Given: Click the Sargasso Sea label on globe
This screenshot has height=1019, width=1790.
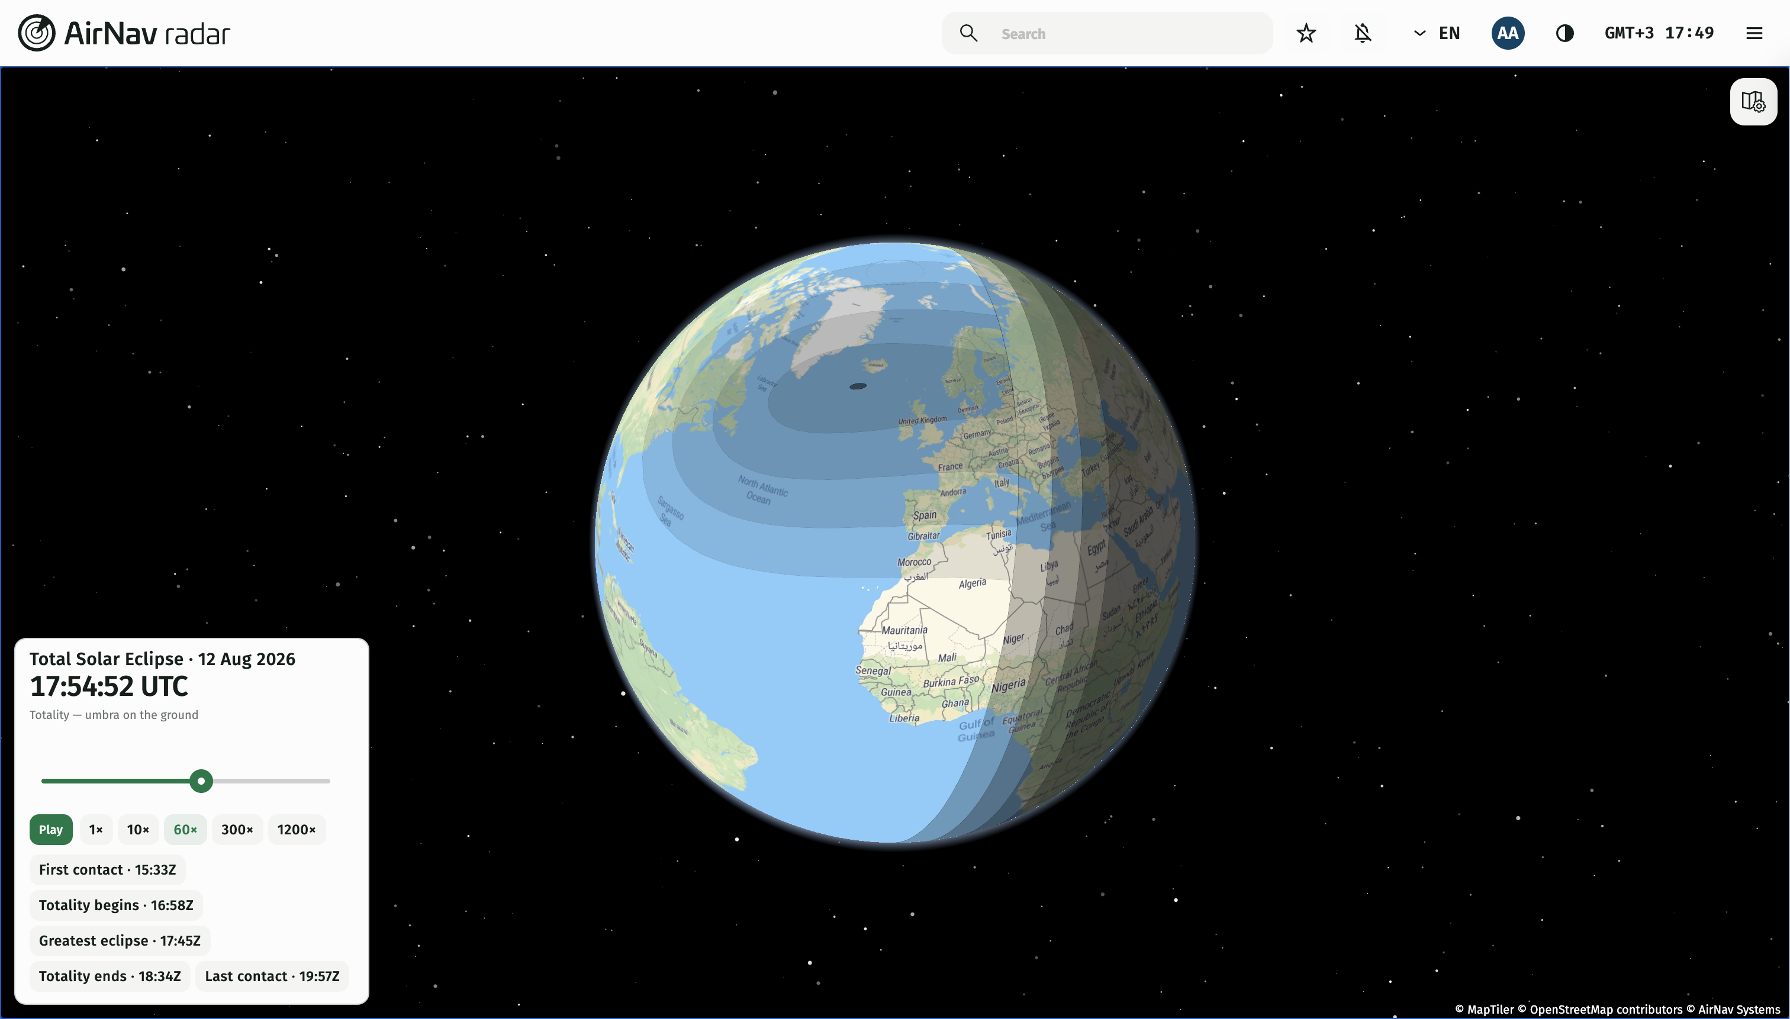Looking at the screenshot, I should [670, 511].
